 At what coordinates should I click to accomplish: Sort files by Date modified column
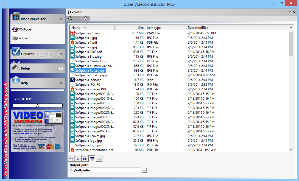[x=202, y=28]
